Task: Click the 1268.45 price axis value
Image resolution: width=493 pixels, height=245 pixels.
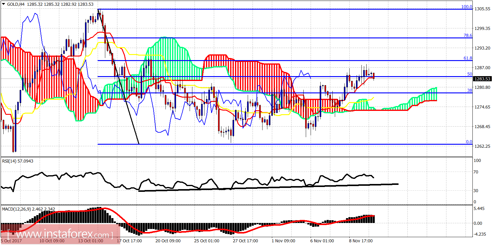Action: pos(482,127)
